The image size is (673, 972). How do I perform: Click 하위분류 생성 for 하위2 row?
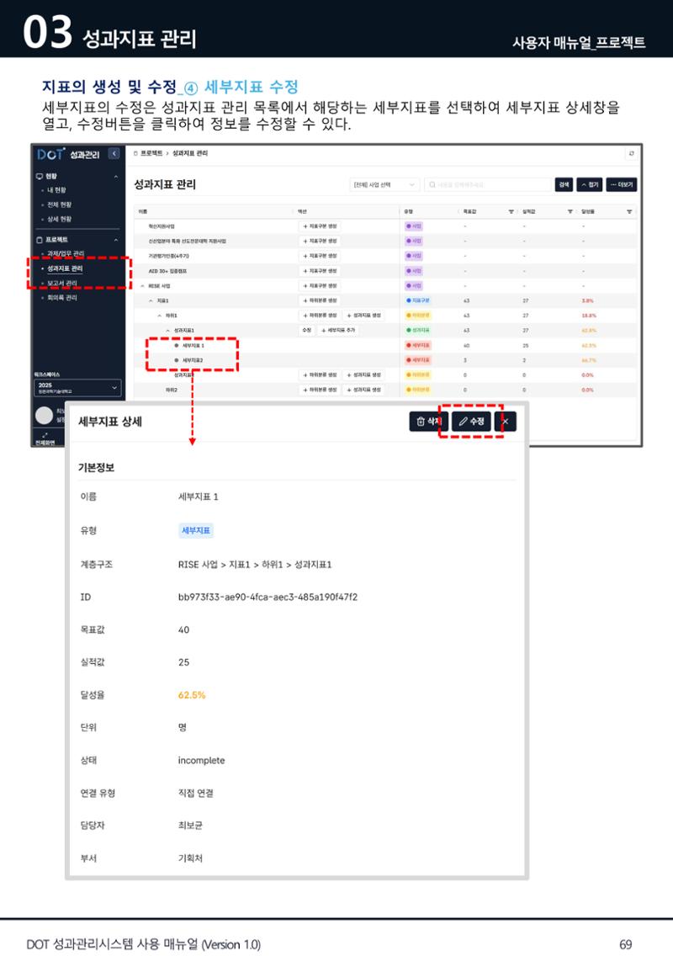pyautogui.click(x=320, y=390)
